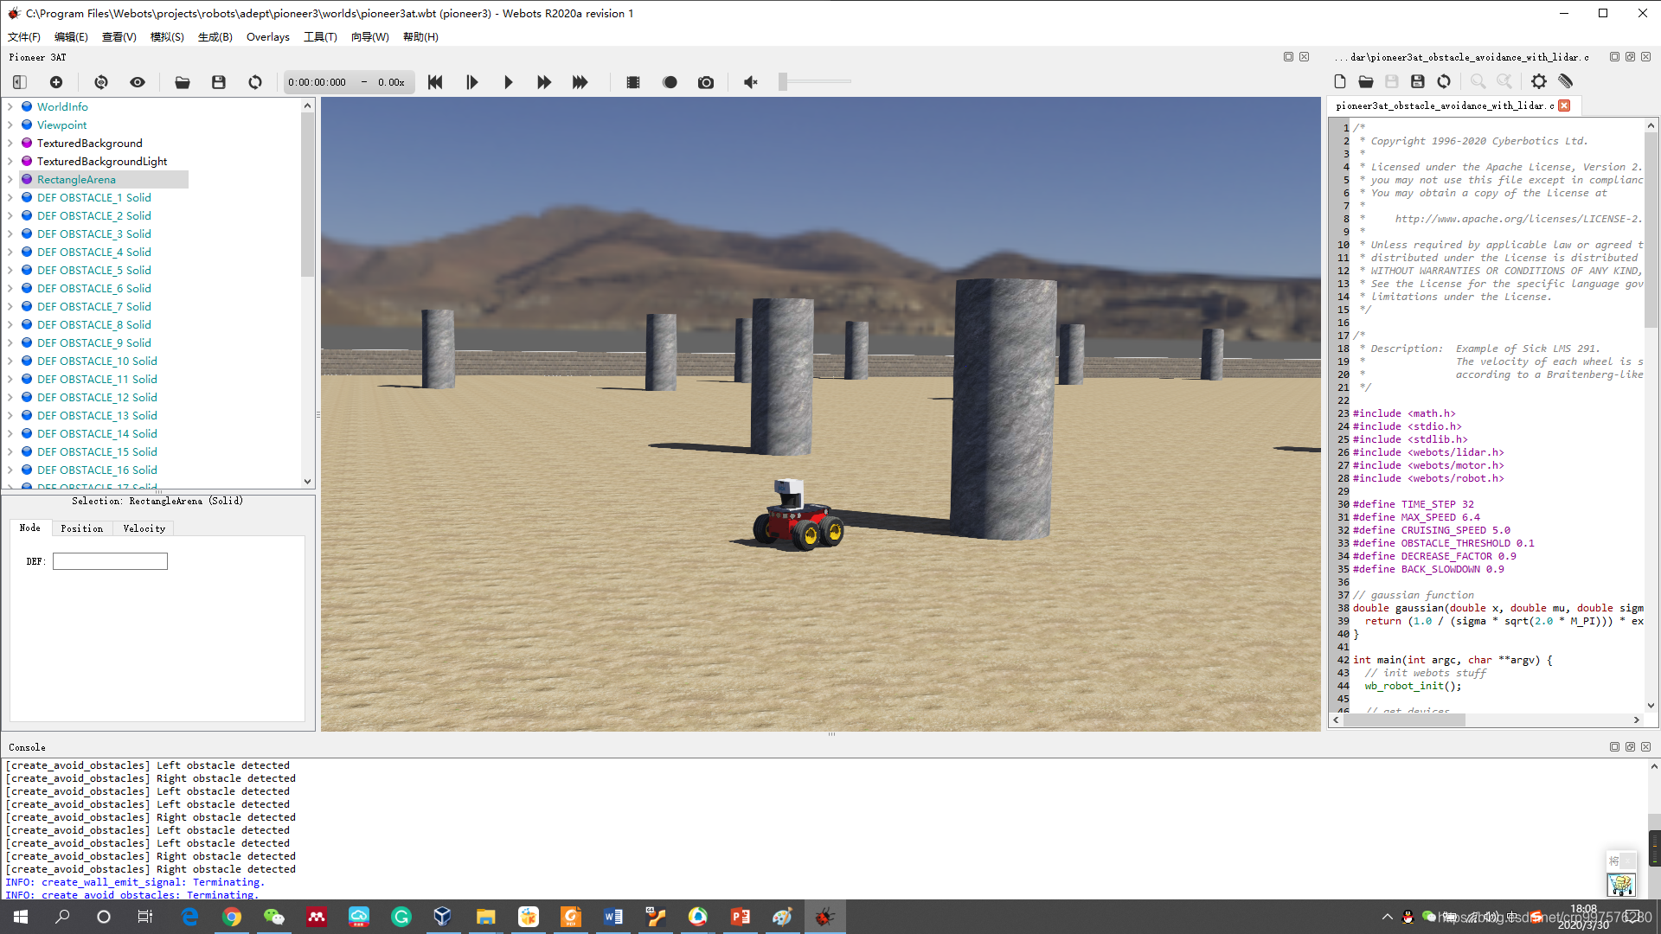The height and width of the screenshot is (934, 1661).
Task: Select DEF OBSTACLE_3 Solid in tree
Action: coord(94,233)
